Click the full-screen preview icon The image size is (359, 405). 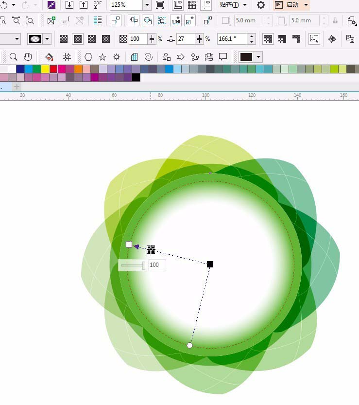160,5
